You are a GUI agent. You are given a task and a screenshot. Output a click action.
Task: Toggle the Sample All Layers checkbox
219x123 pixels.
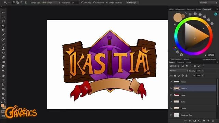tap(107, 2)
